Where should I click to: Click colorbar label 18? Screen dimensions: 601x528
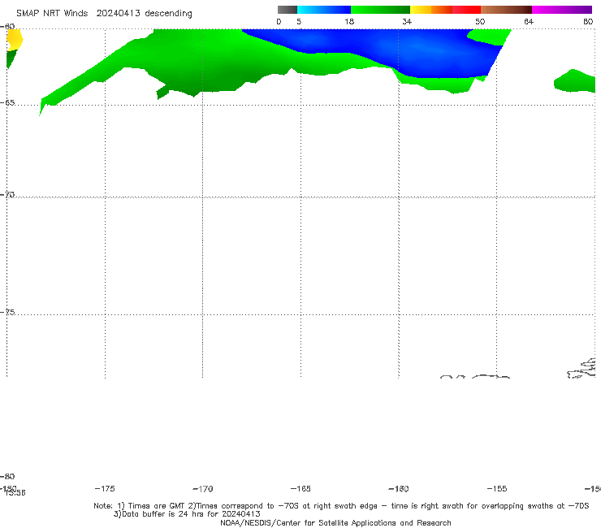coord(349,21)
